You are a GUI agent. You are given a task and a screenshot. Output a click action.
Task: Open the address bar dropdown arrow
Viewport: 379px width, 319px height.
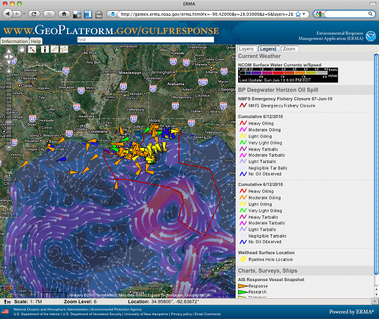pos(304,14)
